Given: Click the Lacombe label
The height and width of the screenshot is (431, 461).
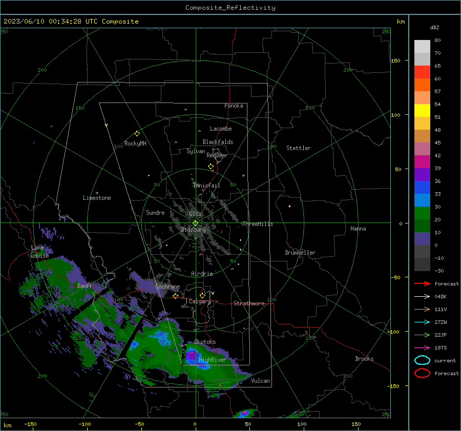Looking at the screenshot, I should coord(221,129).
